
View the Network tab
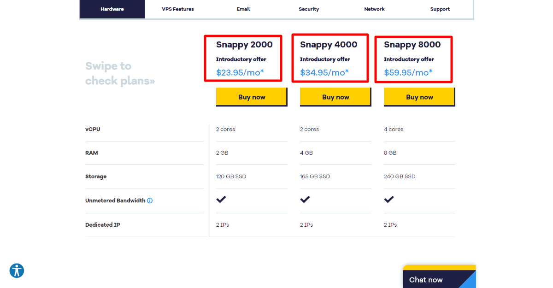374,9
